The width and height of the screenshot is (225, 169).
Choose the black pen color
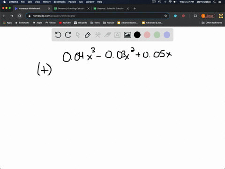click(137, 35)
